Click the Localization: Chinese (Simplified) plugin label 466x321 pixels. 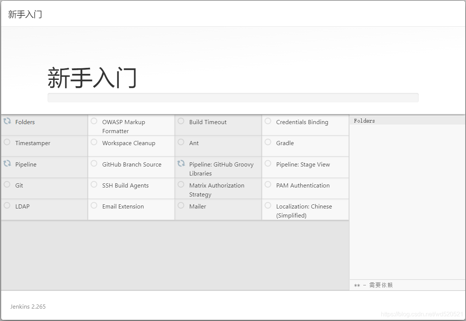point(304,211)
